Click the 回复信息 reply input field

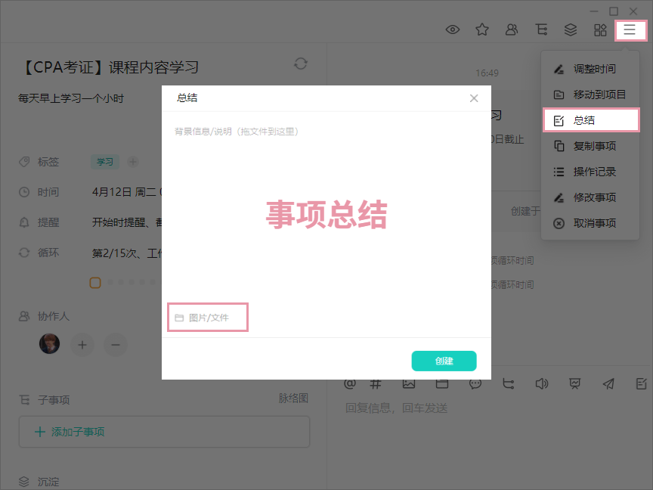[x=491, y=408]
